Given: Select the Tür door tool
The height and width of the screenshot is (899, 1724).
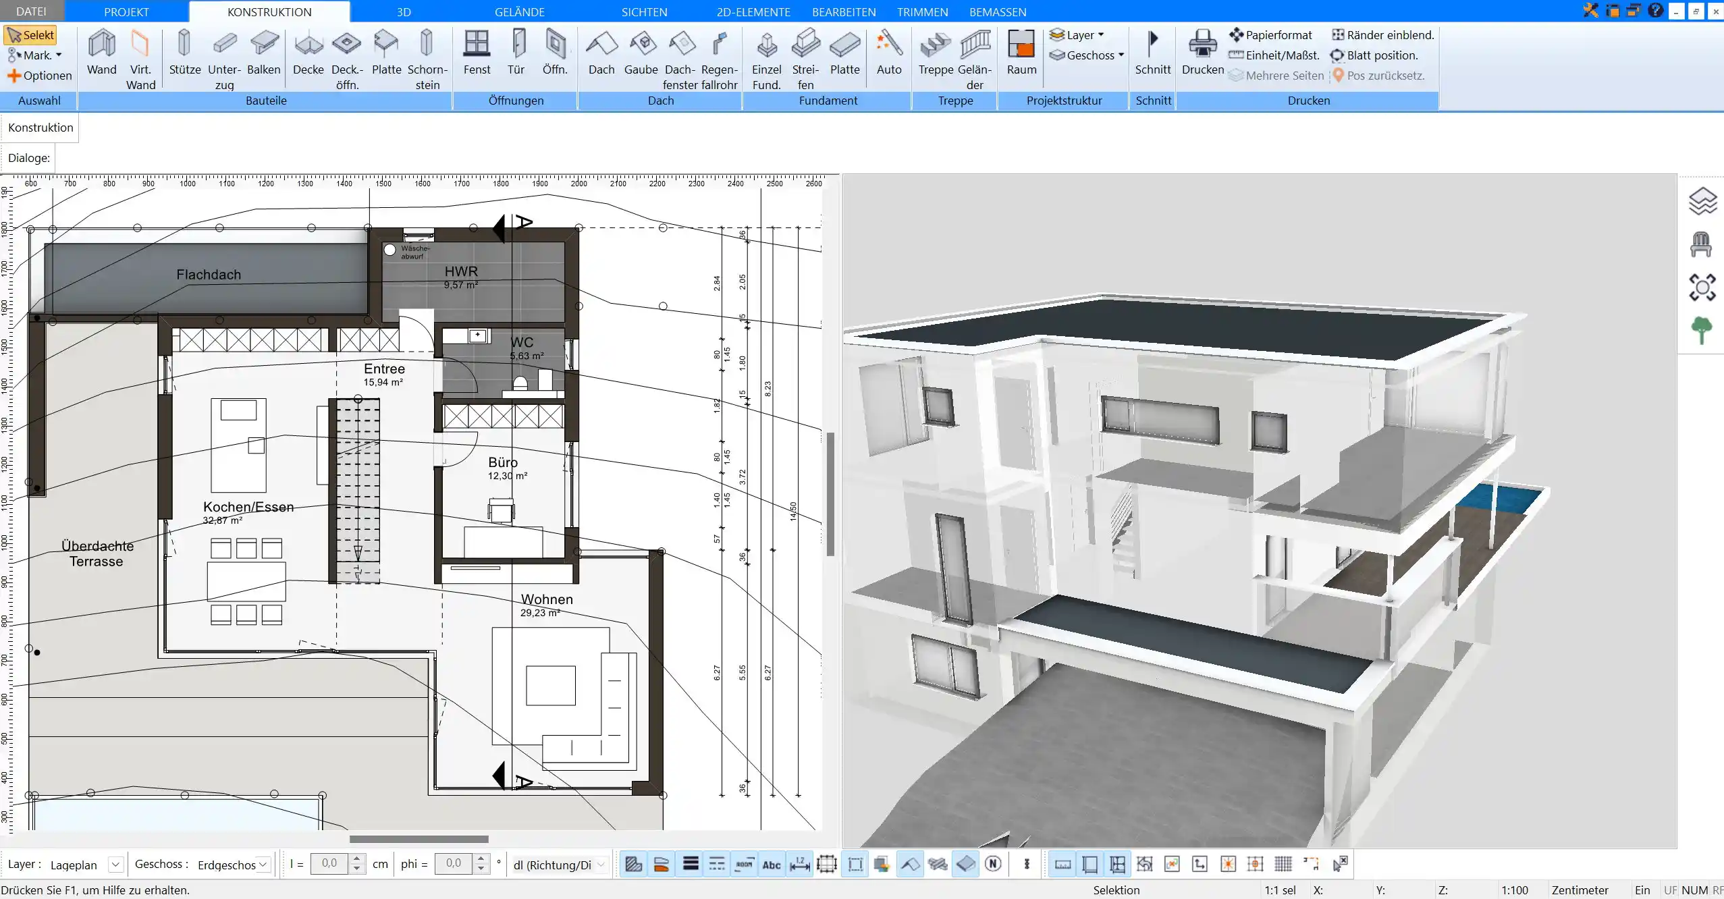Looking at the screenshot, I should click(x=516, y=53).
